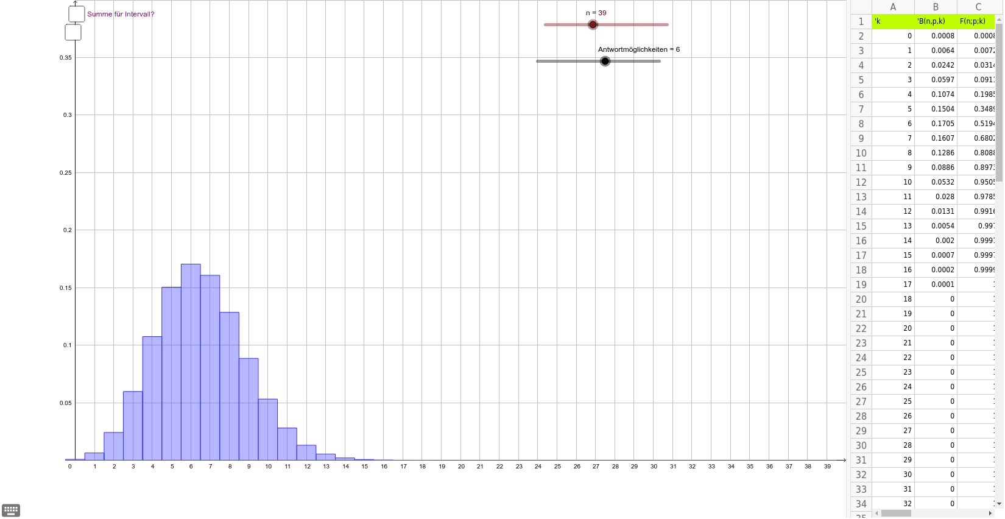Select cell with value 0.1286
The image size is (1005, 519).
pos(936,153)
